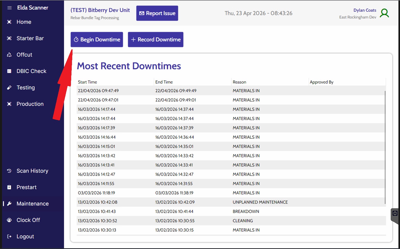Click the side feedback widget icon

pos(395,213)
